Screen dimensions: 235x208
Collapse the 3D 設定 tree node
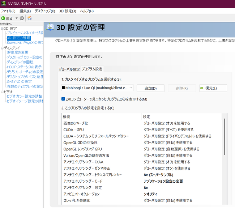click(x=2, y=29)
